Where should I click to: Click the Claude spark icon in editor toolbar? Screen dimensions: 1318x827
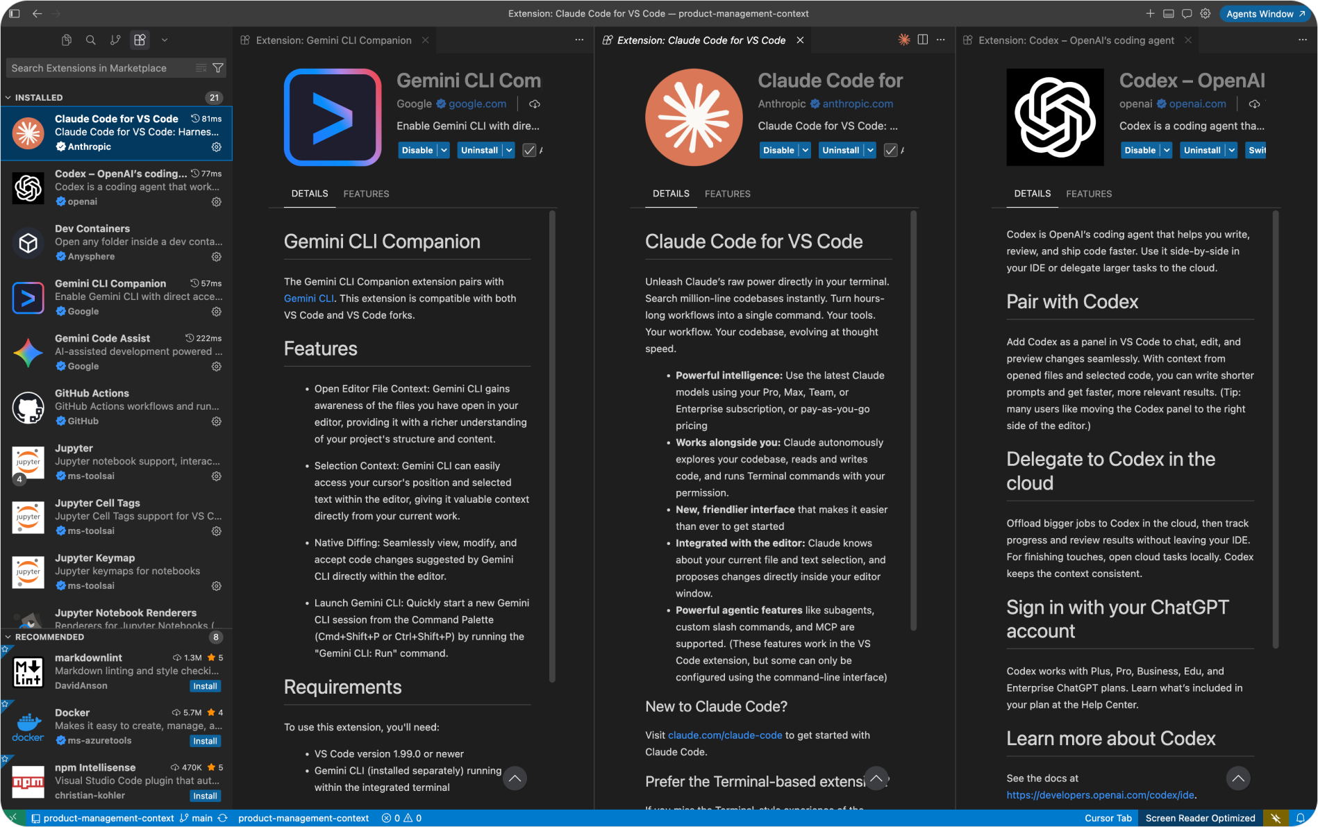pos(904,40)
